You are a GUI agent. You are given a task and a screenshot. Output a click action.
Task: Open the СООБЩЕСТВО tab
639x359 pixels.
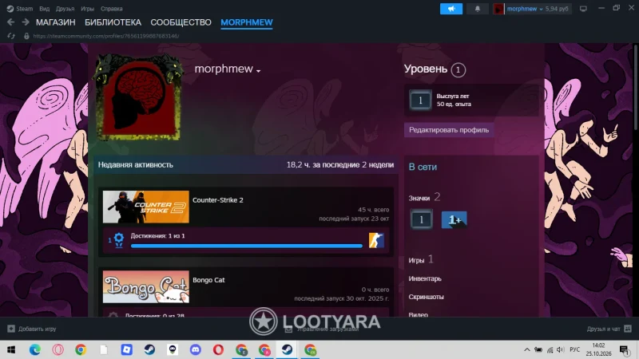181,22
